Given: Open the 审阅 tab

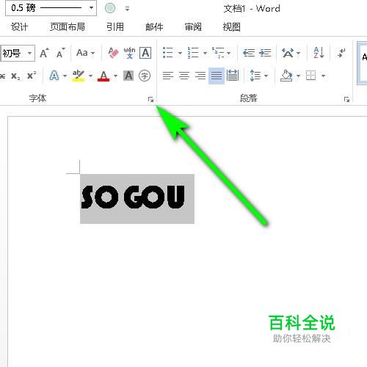Looking at the screenshot, I should [193, 27].
